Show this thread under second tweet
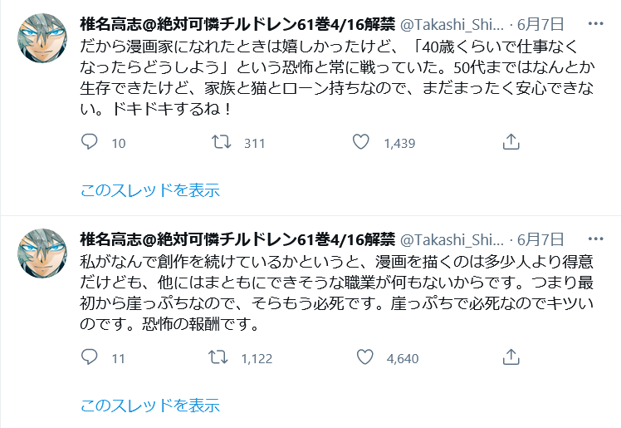This screenshot has width=621, height=428. pyautogui.click(x=149, y=406)
